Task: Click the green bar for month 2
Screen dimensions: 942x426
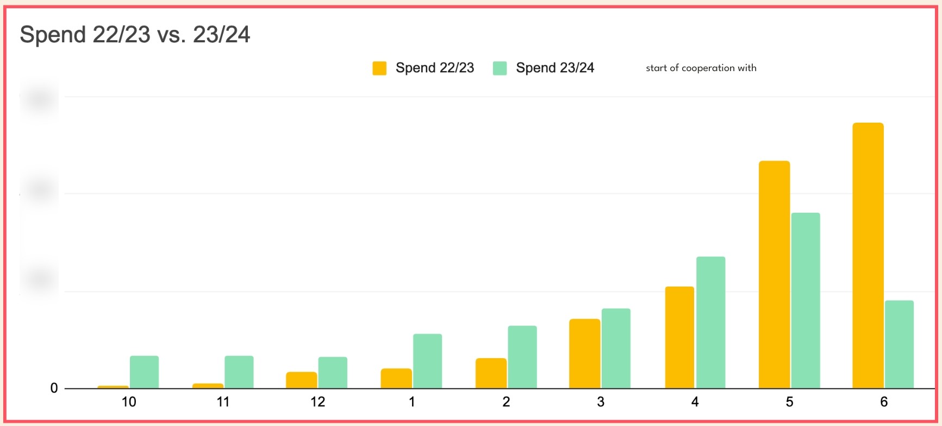Action: tap(522, 357)
